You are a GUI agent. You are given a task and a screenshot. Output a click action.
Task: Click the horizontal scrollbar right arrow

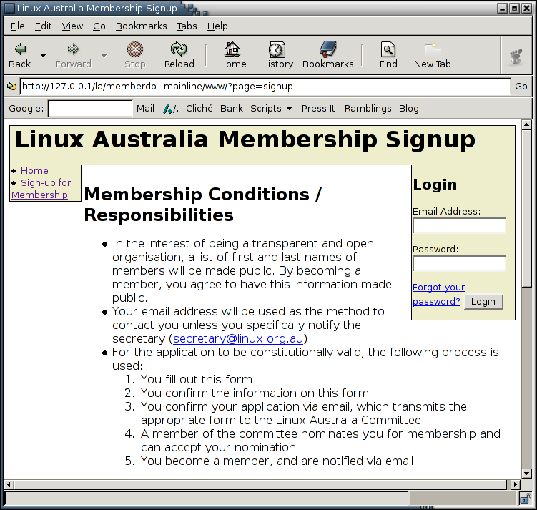(x=516, y=485)
